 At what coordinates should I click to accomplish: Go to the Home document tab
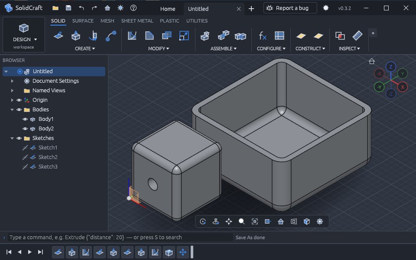click(x=168, y=9)
